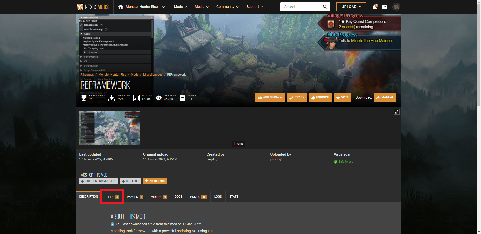
Task: Start the Manual download
Action: (x=385, y=98)
